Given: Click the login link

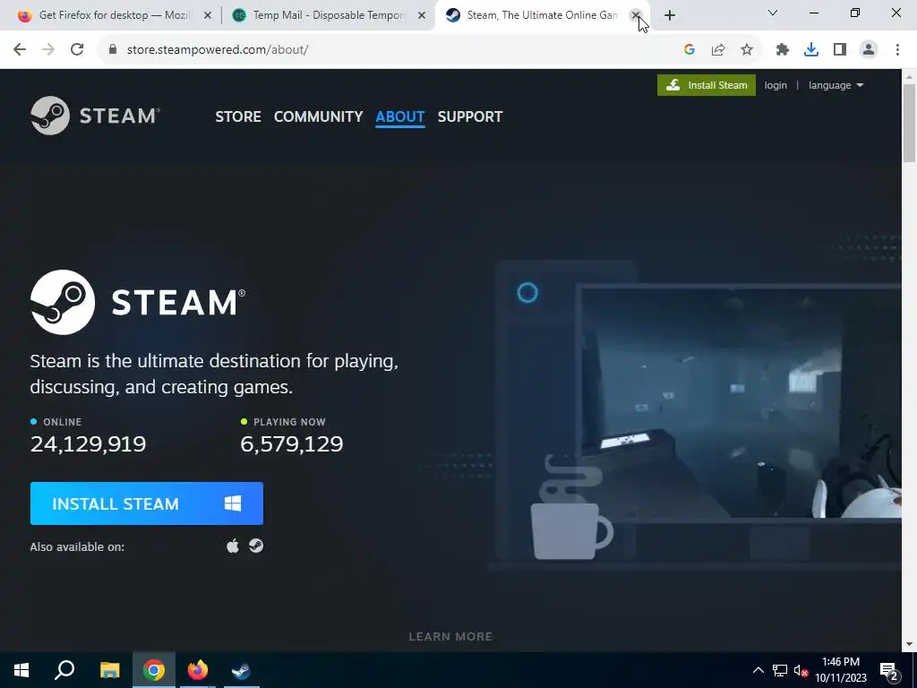Looking at the screenshot, I should coord(776,85).
